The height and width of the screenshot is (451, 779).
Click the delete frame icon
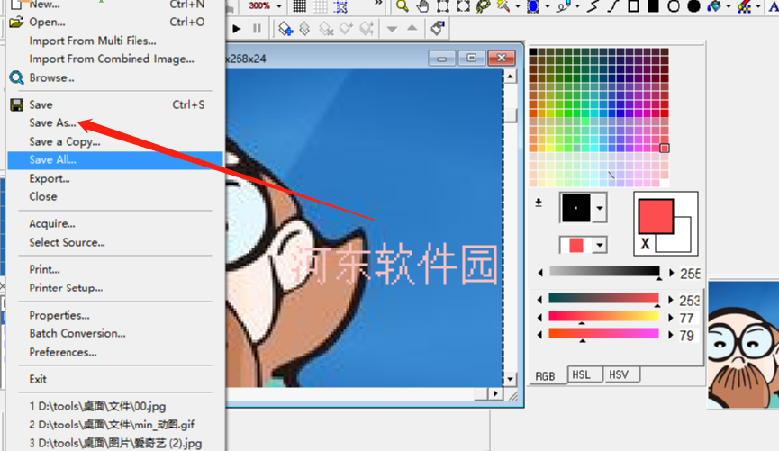click(326, 29)
